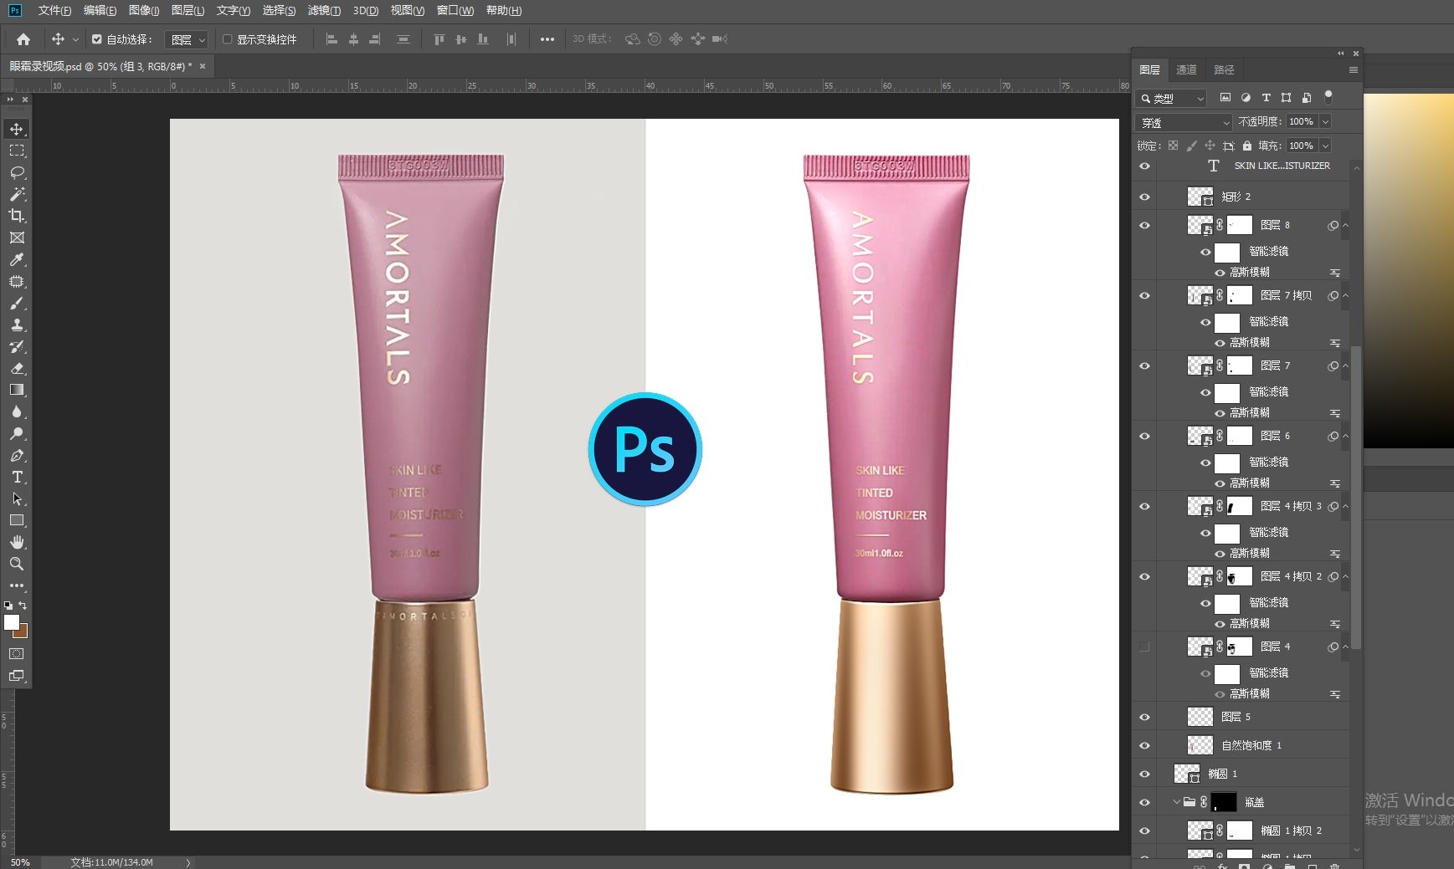1454x869 pixels.
Task: Collapse smart filters on 图层 8
Action: (x=1346, y=226)
